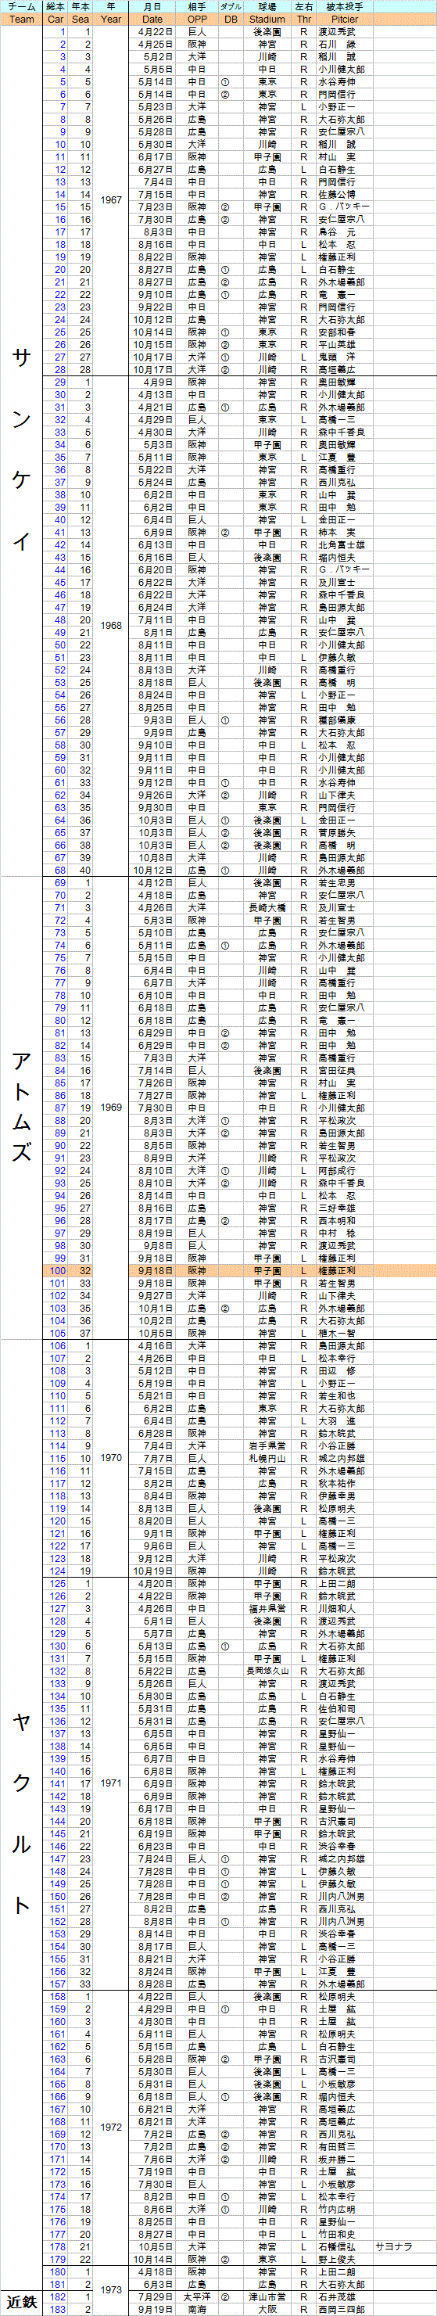437x2316 pixels.
Task: Click the 左右 header cell
Action: point(304,6)
